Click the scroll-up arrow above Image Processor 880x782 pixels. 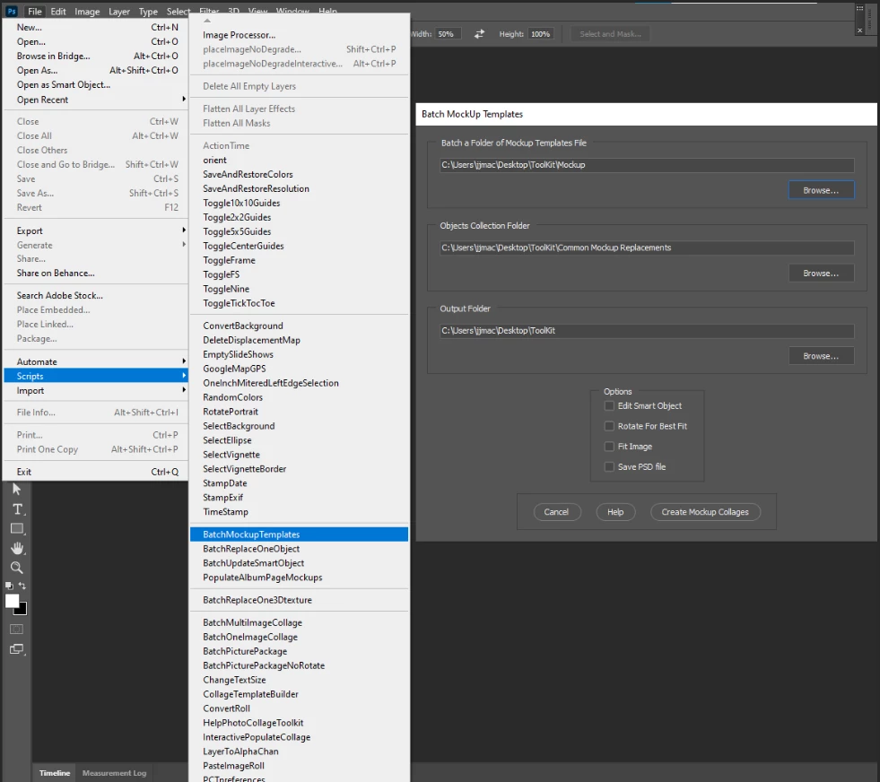click(207, 21)
